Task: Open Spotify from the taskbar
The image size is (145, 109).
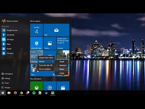Action: coord(34,93)
